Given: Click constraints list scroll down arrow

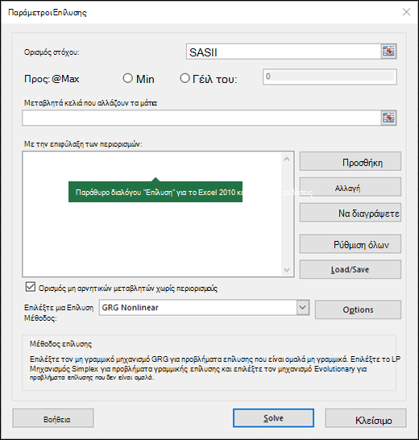Looking at the screenshot, I should pyautogui.click(x=287, y=270).
